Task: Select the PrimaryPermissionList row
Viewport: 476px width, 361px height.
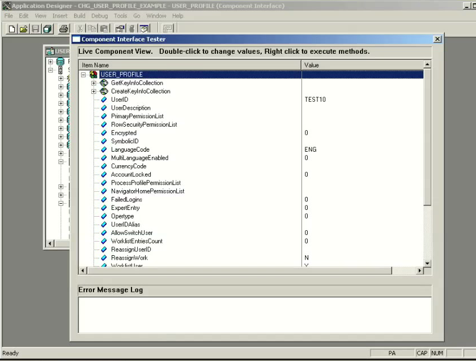Action: (250, 116)
